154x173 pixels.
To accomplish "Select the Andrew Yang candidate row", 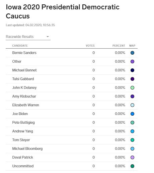I will point(72,131).
